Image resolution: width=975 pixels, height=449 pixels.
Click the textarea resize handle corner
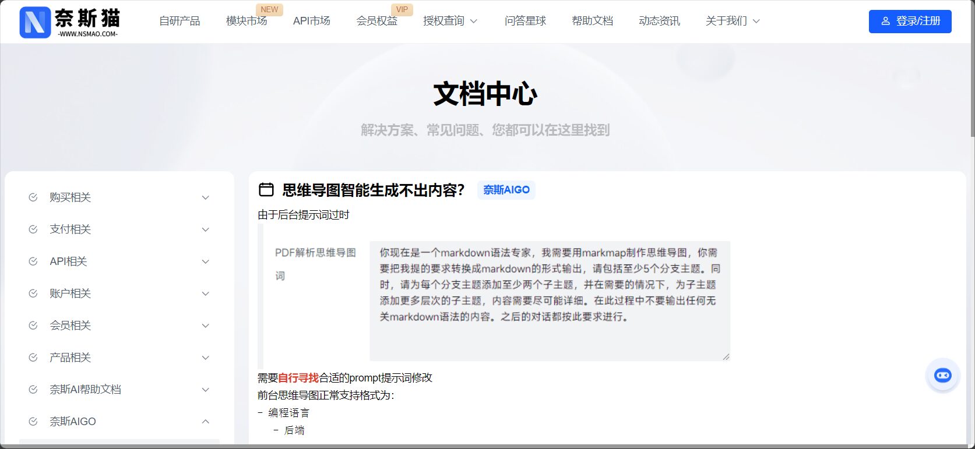pos(726,356)
